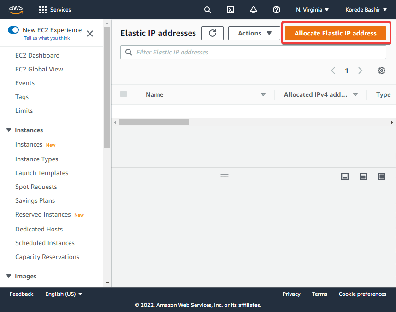This screenshot has width=396, height=312.
Task: Open the help question mark icon
Action: 277,10
